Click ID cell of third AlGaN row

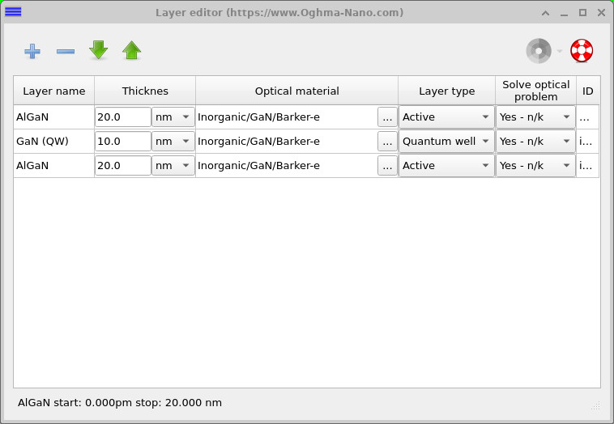pos(588,165)
